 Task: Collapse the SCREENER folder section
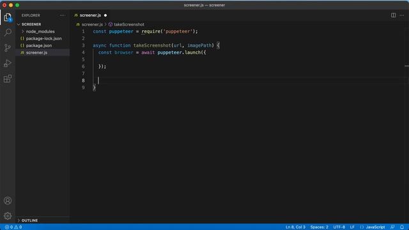19,24
